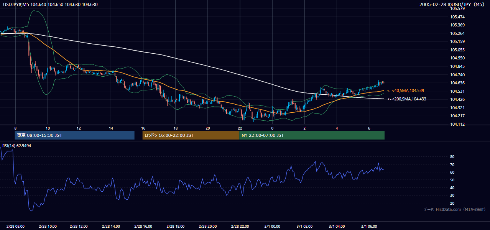Click price axis value 104.321
Image resolution: width=490 pixels, height=230 pixels.
pos(458,108)
